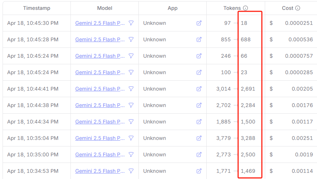
Task: Click the filter icon in the 10:45:28 PM row
Action: pyautogui.click(x=131, y=39)
